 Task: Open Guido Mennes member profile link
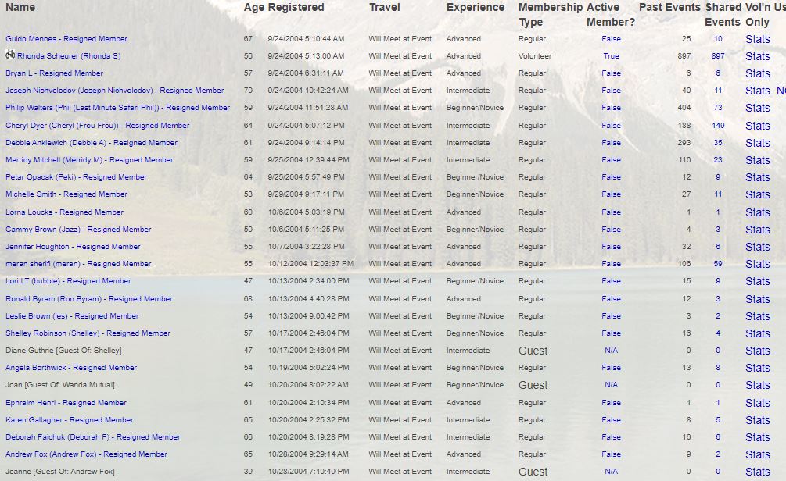point(66,39)
